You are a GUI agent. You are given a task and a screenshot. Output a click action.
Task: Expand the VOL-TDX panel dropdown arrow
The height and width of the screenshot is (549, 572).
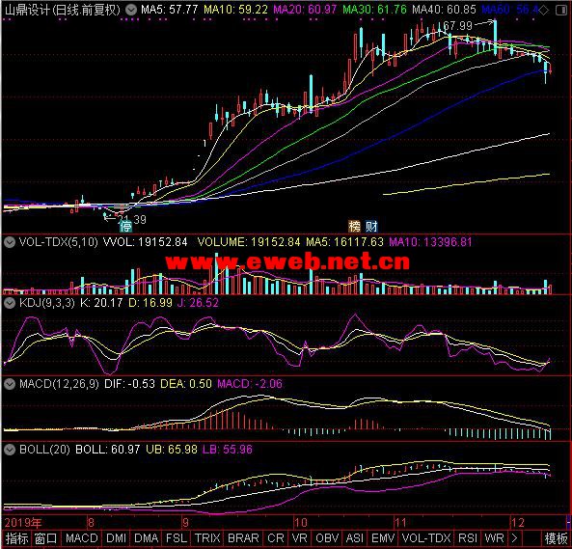10,242
